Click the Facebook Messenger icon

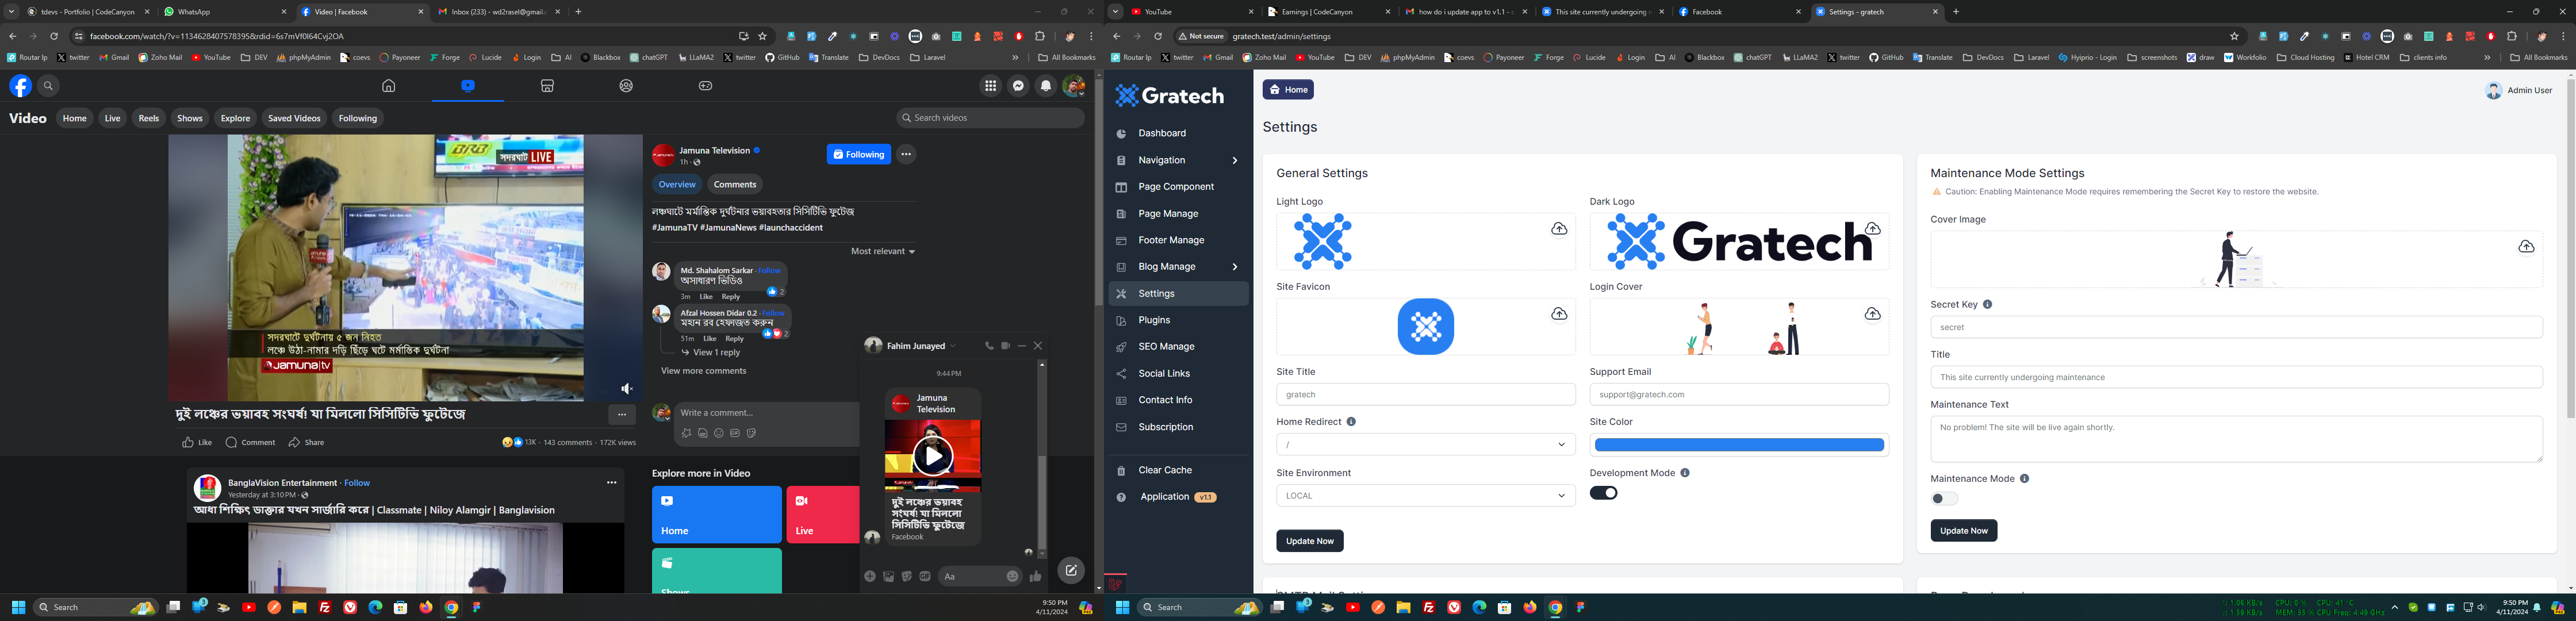coord(1018,86)
